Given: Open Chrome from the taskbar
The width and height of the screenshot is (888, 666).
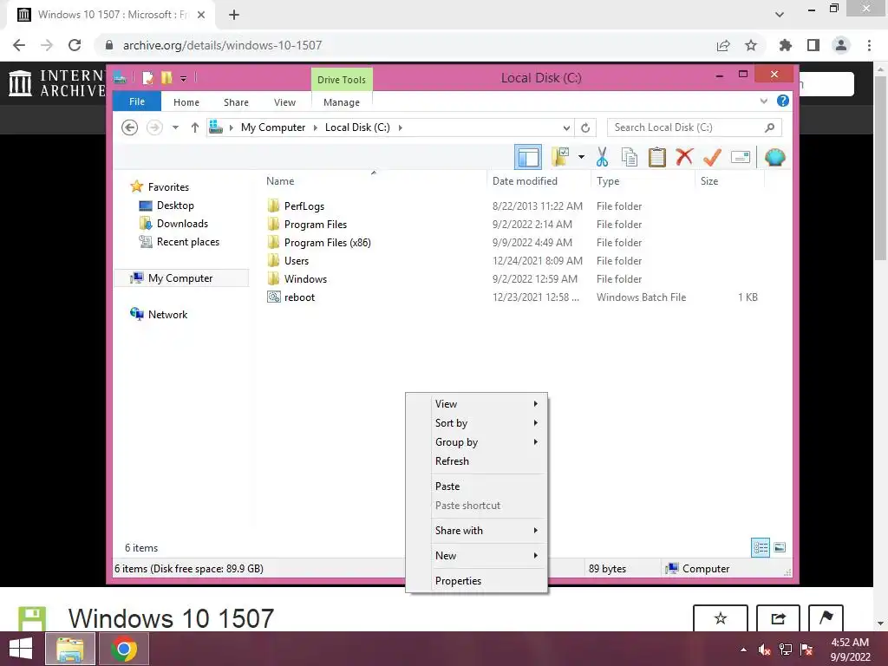Looking at the screenshot, I should (124, 649).
